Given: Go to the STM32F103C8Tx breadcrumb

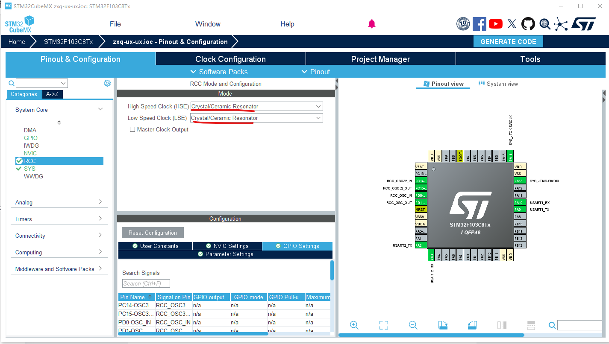Looking at the screenshot, I should coord(68,42).
